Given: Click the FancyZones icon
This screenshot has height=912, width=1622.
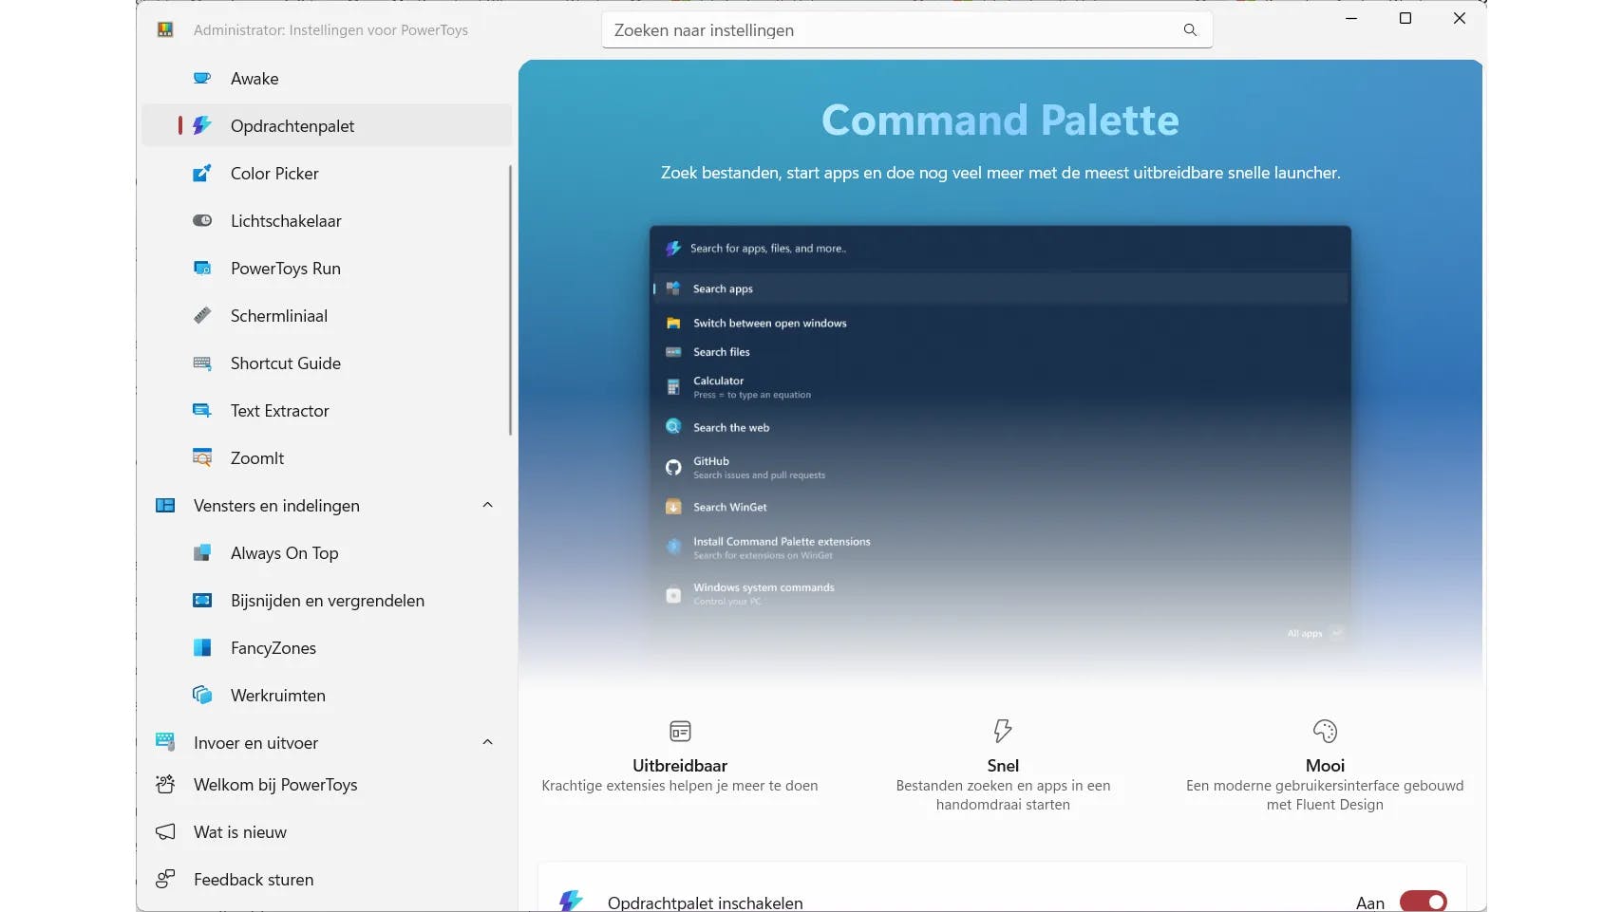Looking at the screenshot, I should pyautogui.click(x=202, y=648).
